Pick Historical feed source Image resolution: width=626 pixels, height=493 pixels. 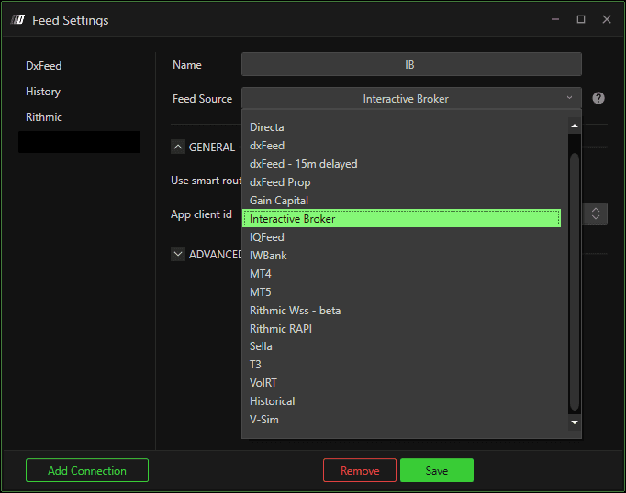click(401, 401)
